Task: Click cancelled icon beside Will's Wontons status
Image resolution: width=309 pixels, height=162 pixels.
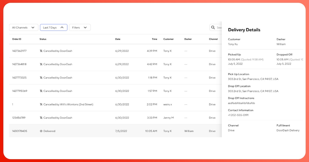Action: pos(41,105)
